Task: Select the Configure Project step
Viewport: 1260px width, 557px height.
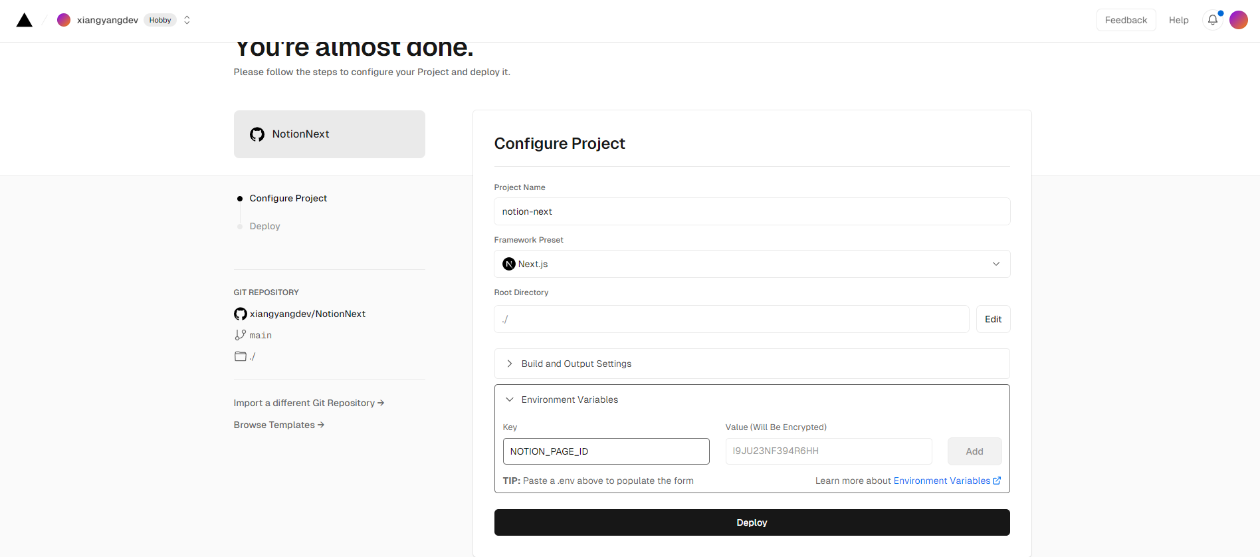Action: (288, 198)
